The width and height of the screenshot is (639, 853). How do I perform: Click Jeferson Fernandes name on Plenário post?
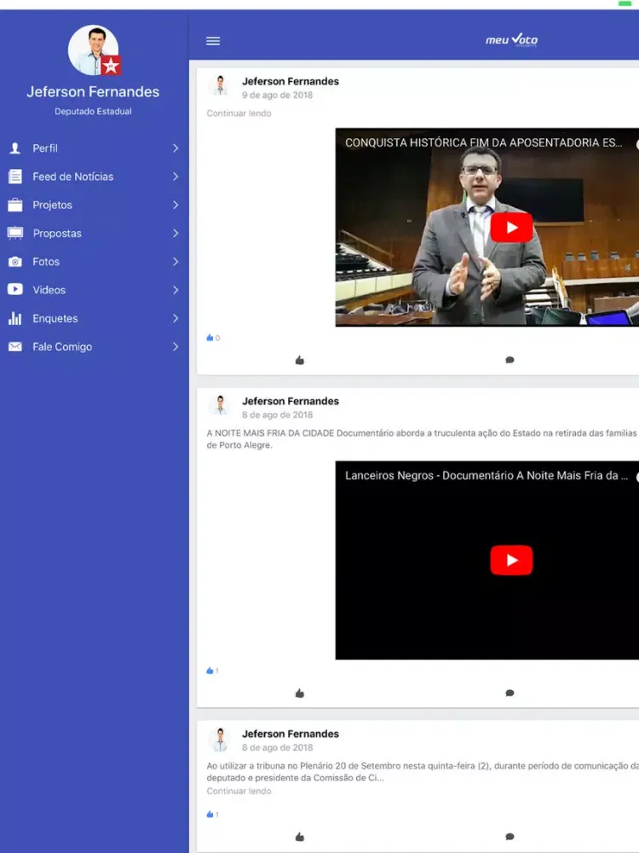(x=291, y=734)
